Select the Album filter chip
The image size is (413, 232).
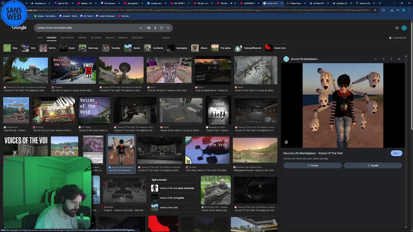200,48
